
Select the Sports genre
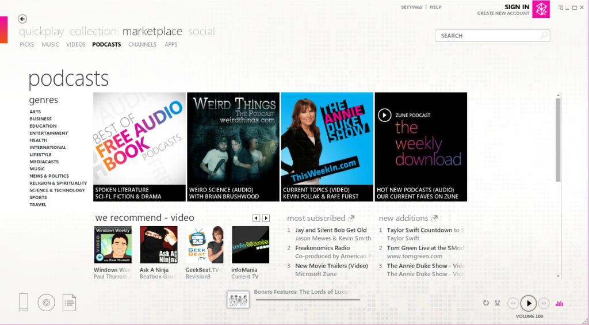click(x=39, y=197)
